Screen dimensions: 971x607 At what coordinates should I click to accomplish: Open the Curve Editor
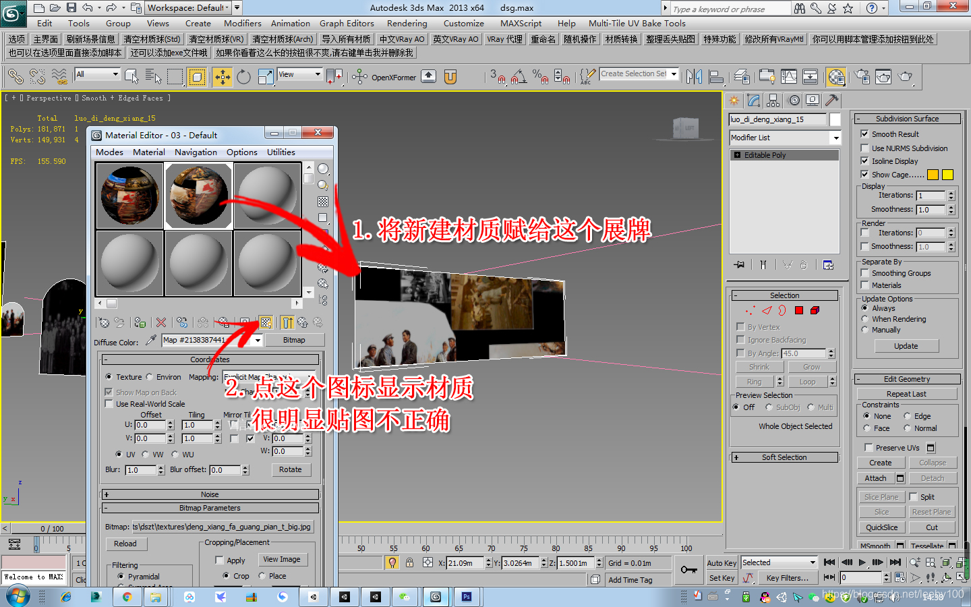[x=789, y=77]
